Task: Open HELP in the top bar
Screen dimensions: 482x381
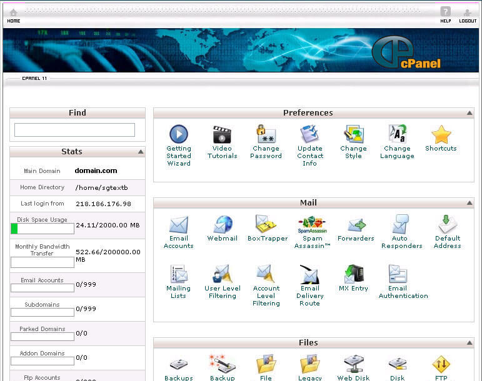Action: click(x=445, y=15)
